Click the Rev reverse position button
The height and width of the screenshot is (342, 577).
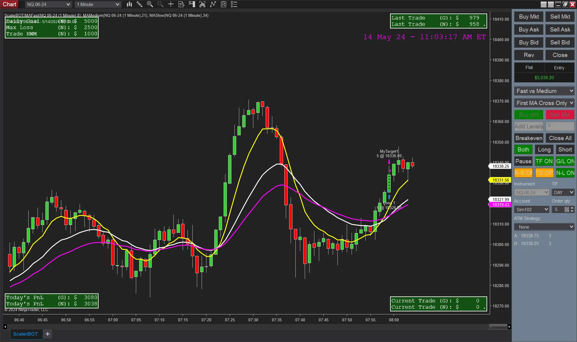tap(529, 55)
